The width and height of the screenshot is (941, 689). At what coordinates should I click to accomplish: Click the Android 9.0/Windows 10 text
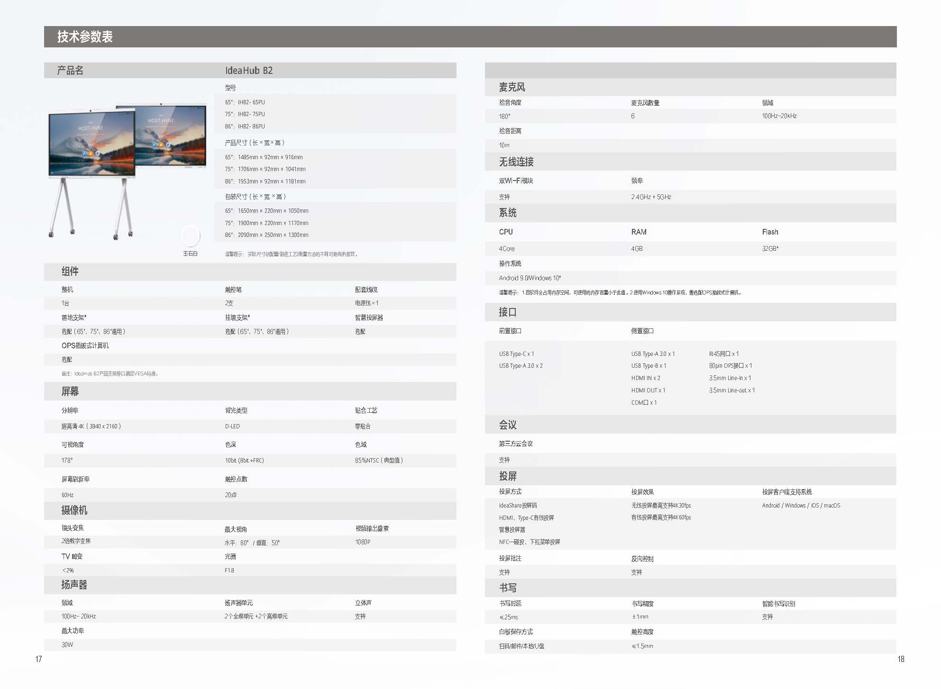click(x=530, y=278)
